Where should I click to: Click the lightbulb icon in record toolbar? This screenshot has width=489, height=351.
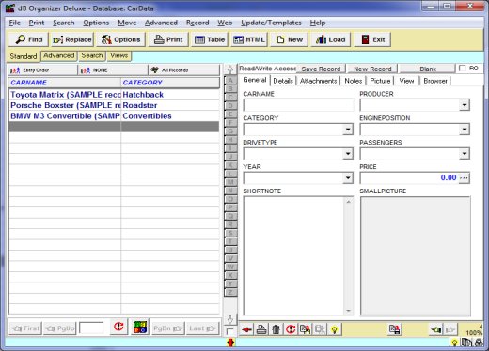tap(334, 329)
